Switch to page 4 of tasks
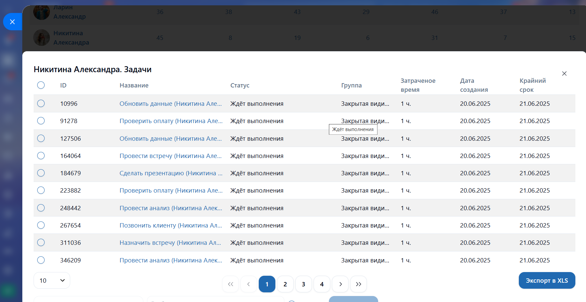 [x=322, y=284]
